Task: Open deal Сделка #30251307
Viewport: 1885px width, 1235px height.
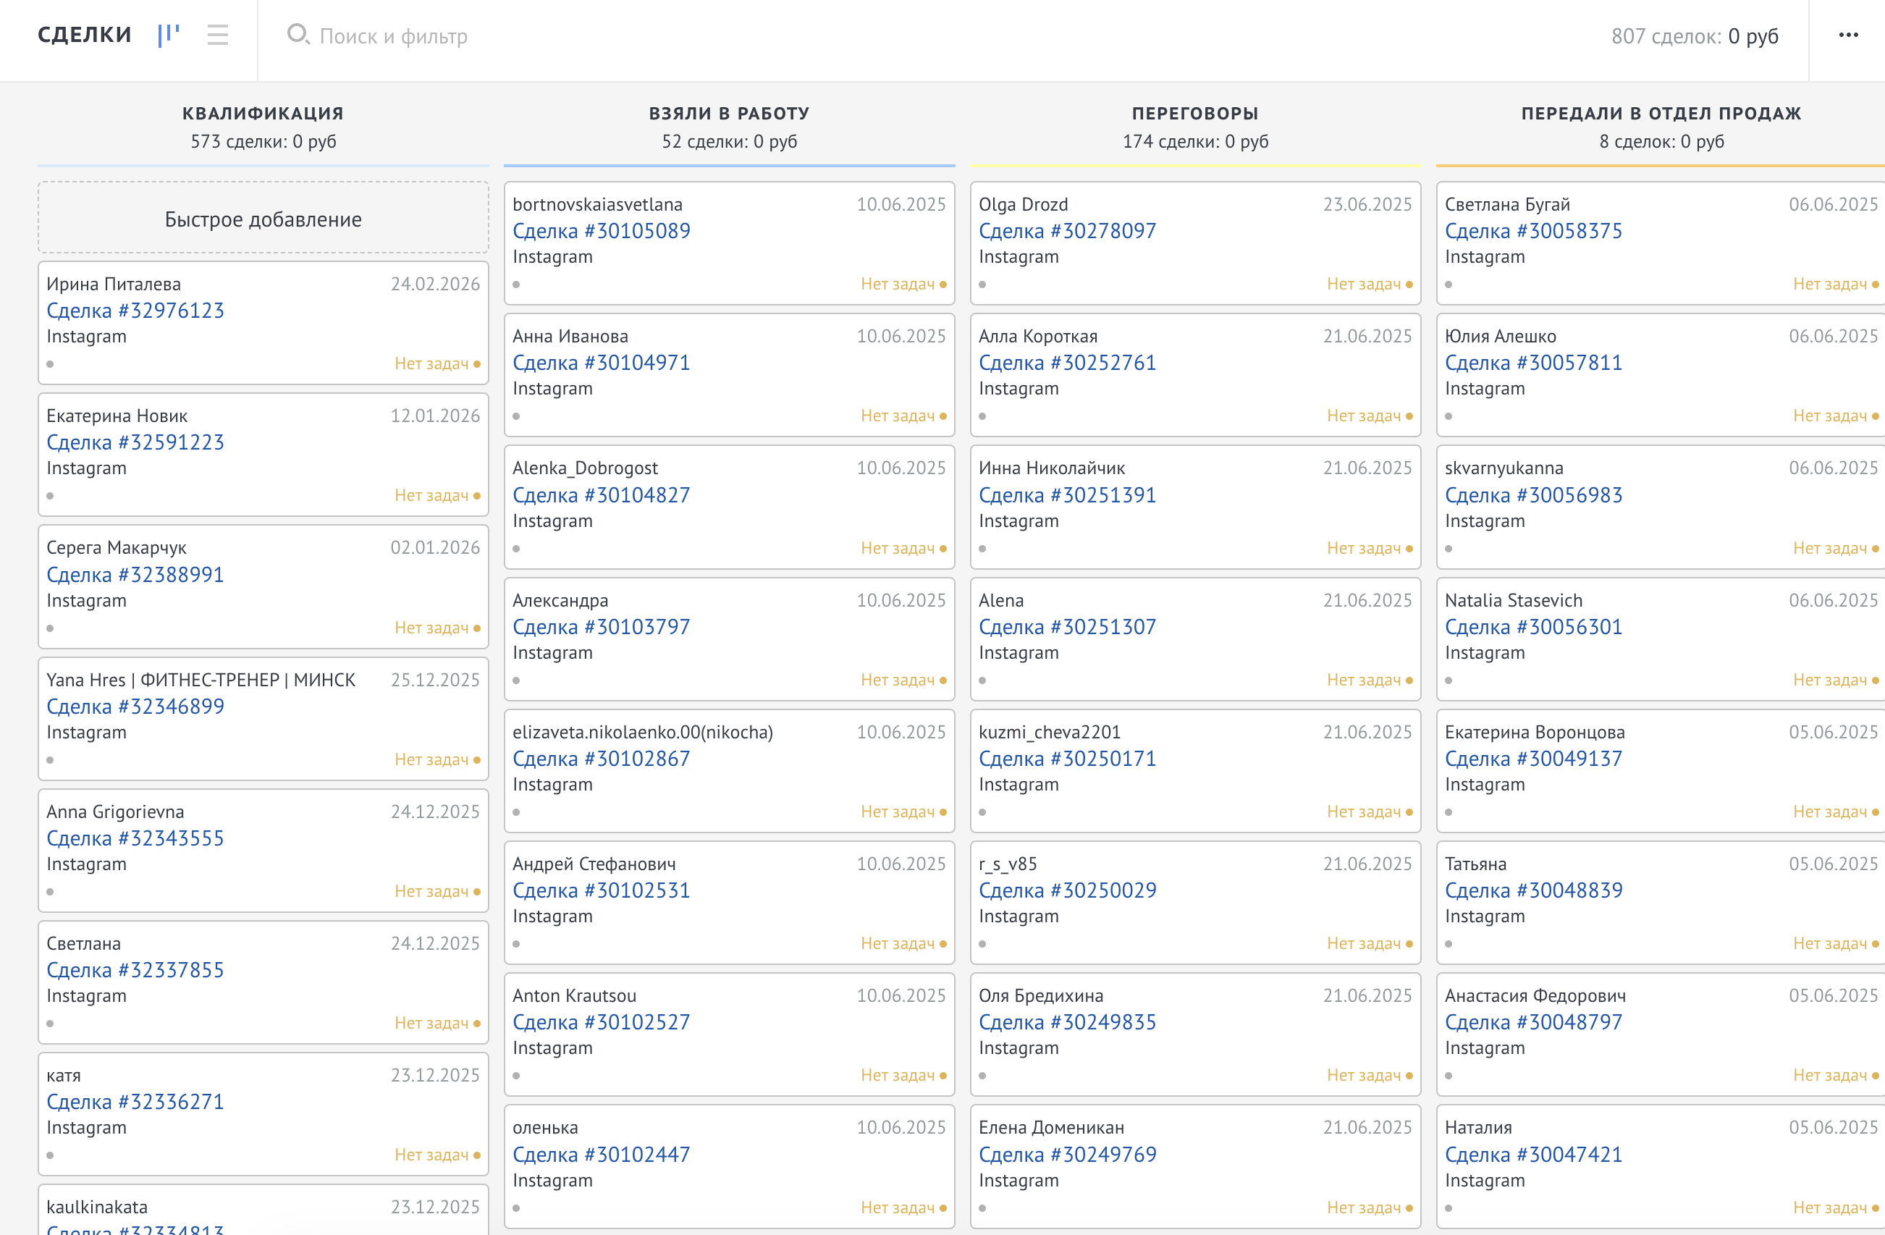Action: pos(1068,627)
